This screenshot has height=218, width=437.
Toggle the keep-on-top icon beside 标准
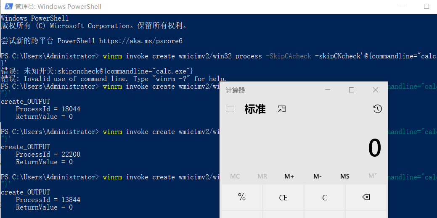(x=282, y=109)
